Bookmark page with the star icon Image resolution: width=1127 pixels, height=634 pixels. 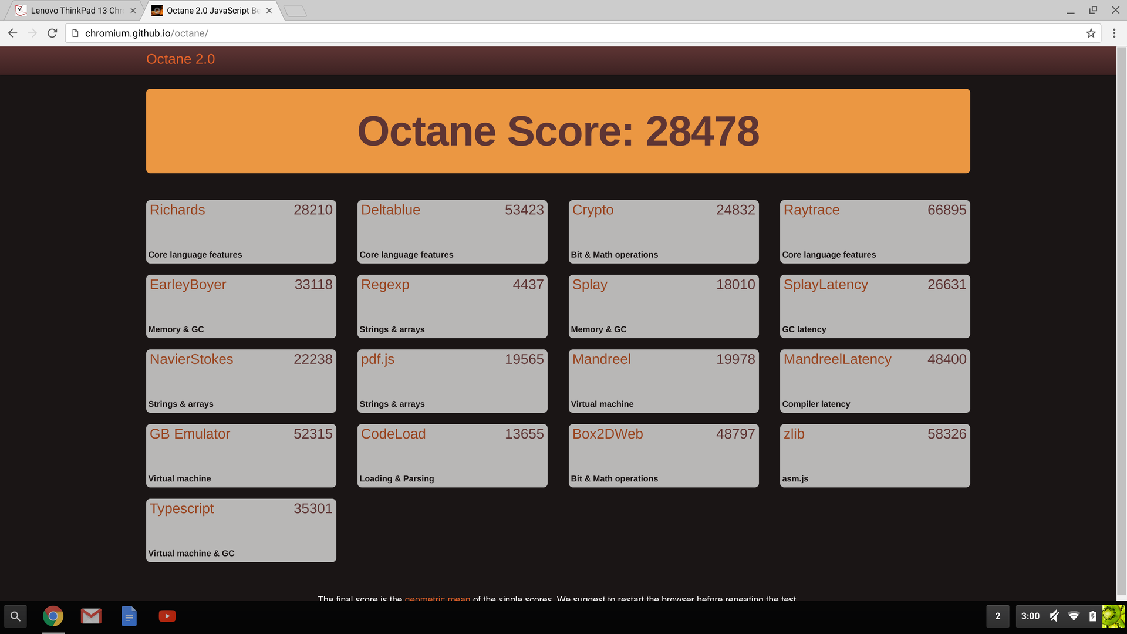[x=1091, y=33]
